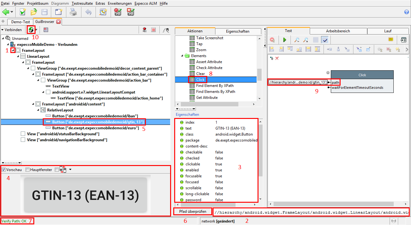
Task: Click the red X delete icon in diagram
Action: click(277, 58)
